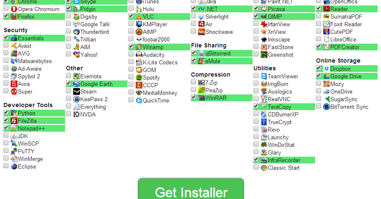Click the Google Talk label
381x199 pixels.
(x=95, y=25)
